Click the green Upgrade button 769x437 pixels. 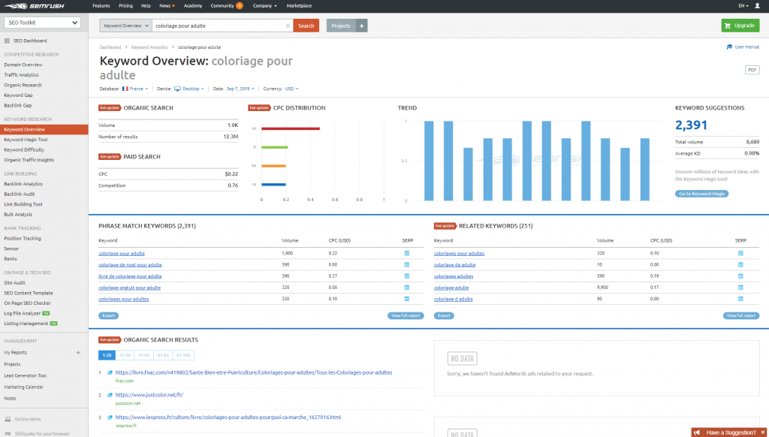[x=740, y=26]
